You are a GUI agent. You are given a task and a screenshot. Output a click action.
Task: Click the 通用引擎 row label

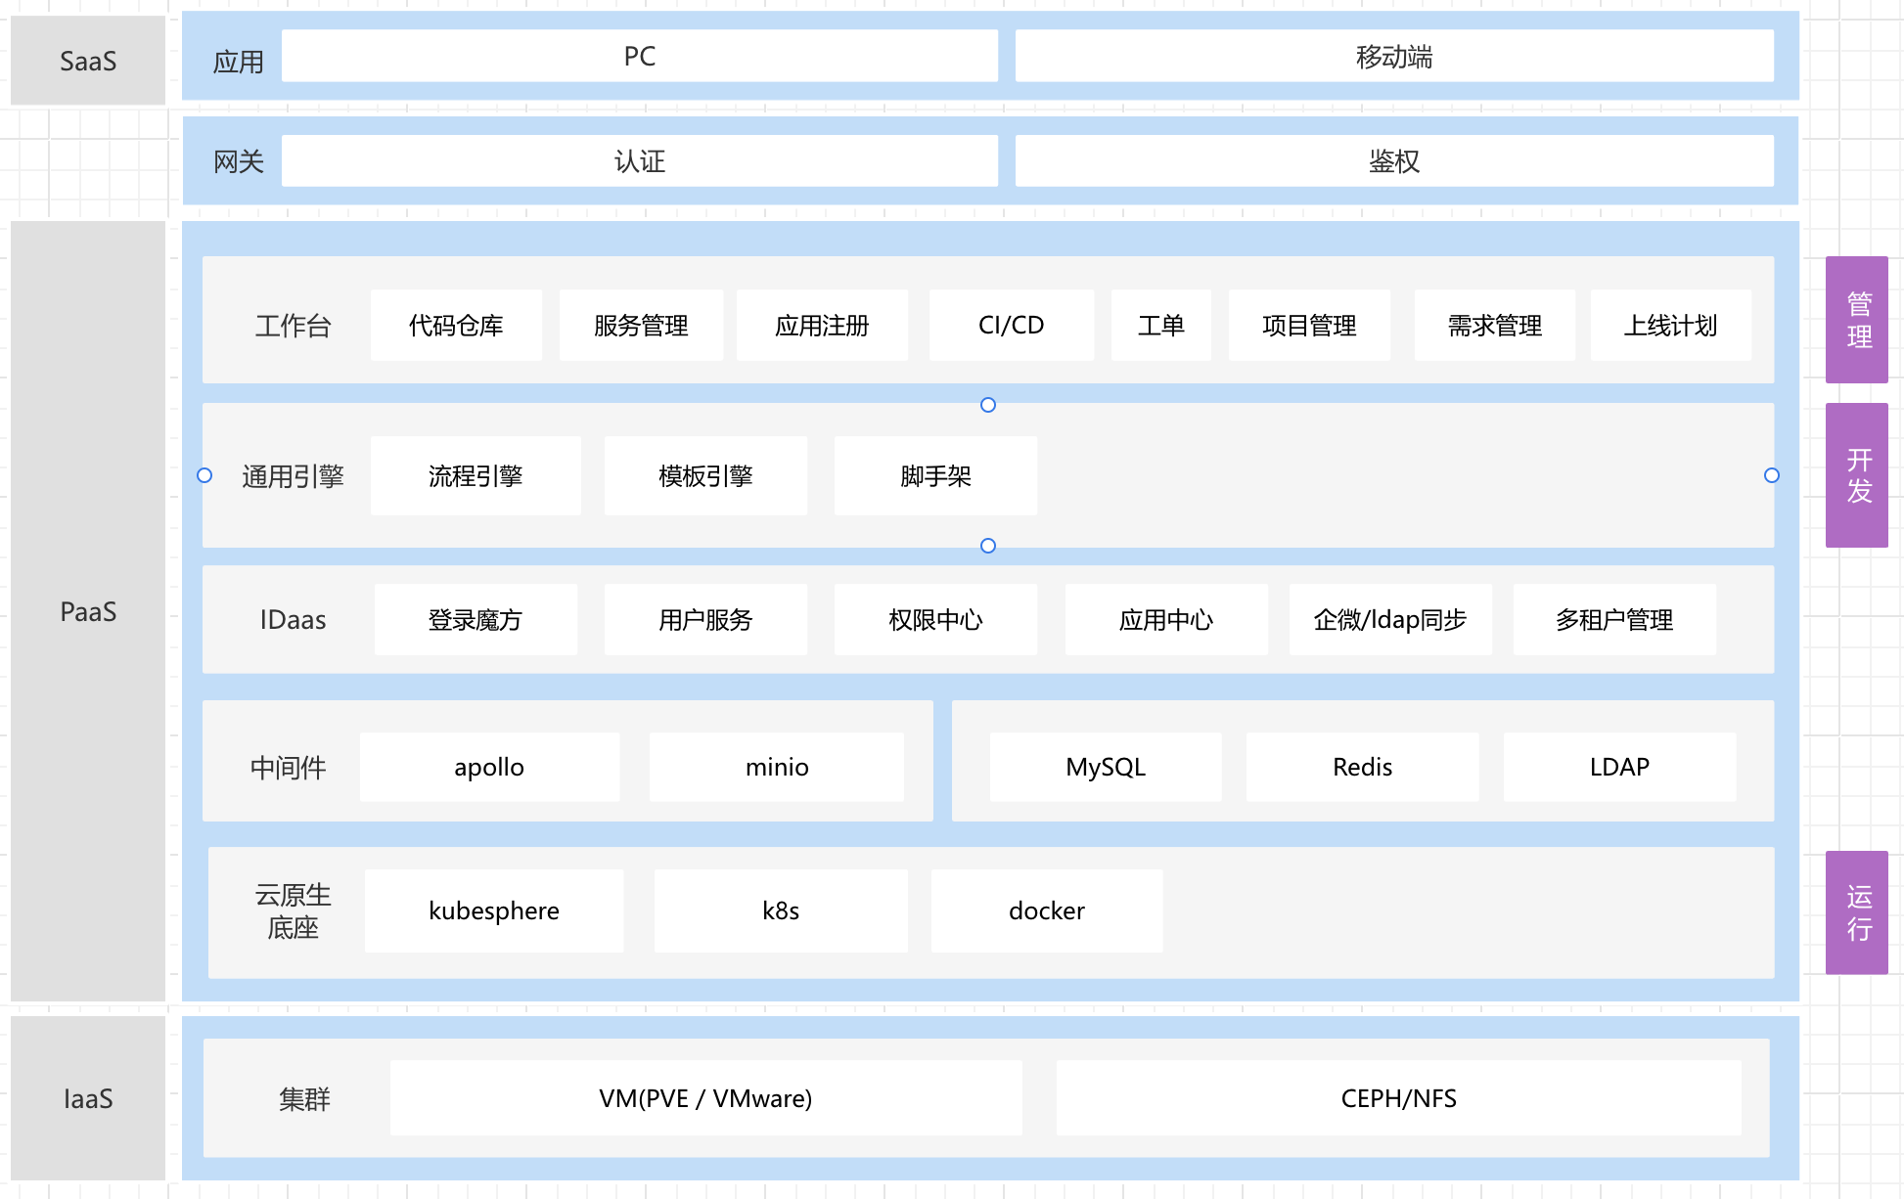tap(293, 476)
